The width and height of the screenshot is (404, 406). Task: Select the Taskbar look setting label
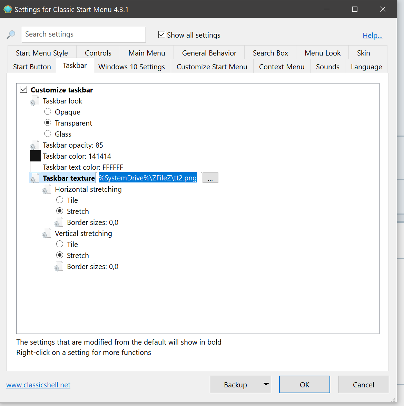pos(62,101)
